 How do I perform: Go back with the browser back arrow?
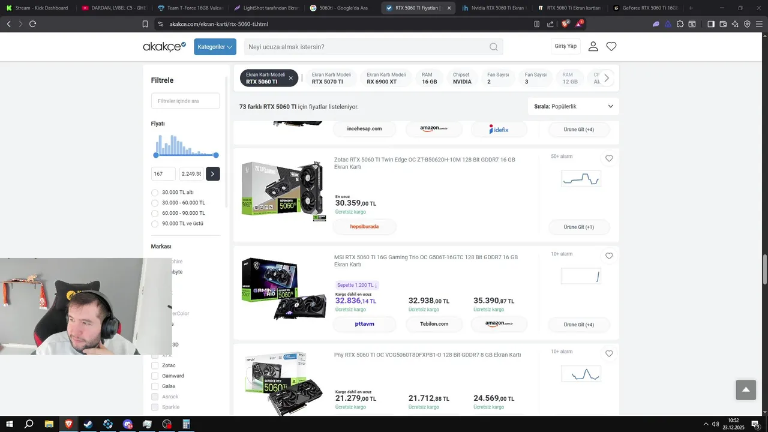8,24
